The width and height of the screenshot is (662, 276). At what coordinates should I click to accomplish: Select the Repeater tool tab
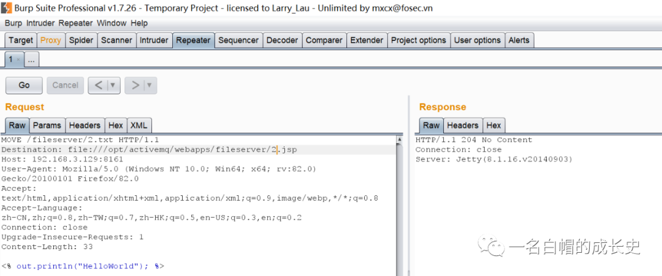point(193,40)
